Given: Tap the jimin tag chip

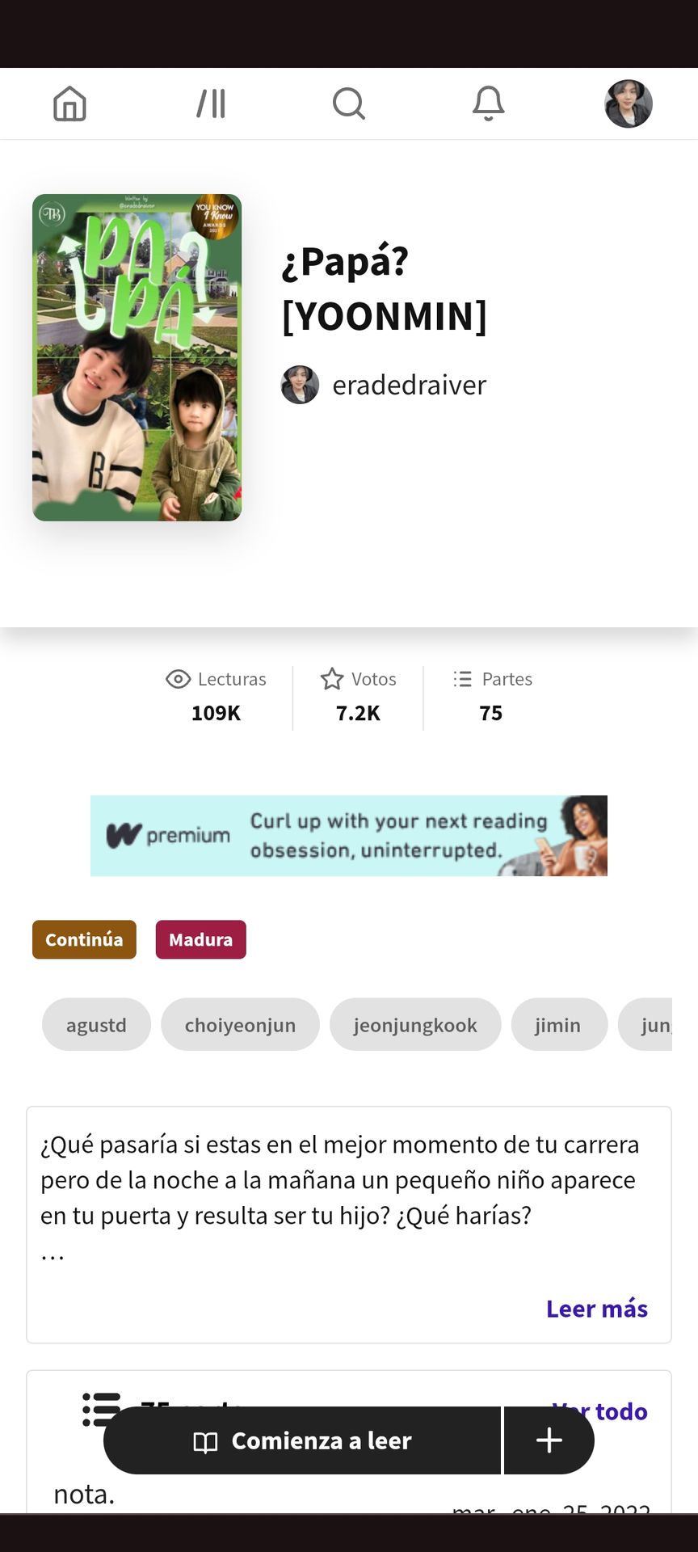Looking at the screenshot, I should (558, 1024).
